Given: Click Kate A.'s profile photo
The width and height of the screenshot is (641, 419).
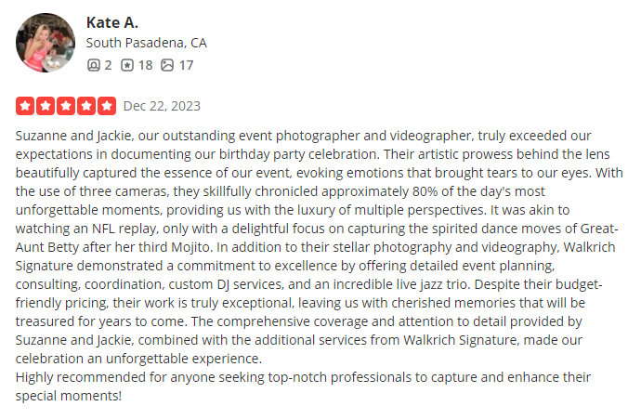Looking at the screenshot, I should click(46, 43).
